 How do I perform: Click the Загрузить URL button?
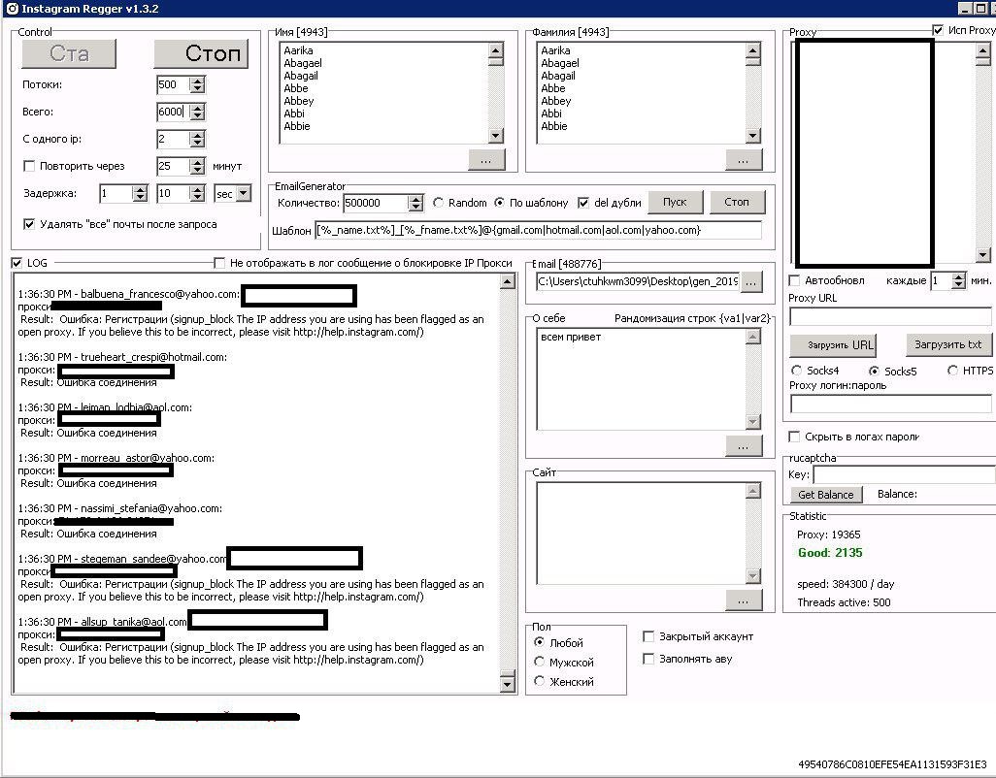pos(833,345)
